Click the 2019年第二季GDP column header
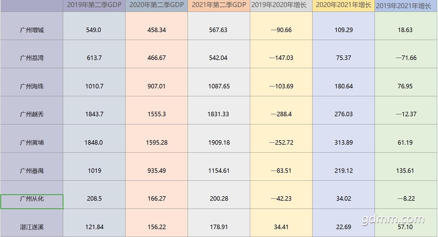 [94, 6]
